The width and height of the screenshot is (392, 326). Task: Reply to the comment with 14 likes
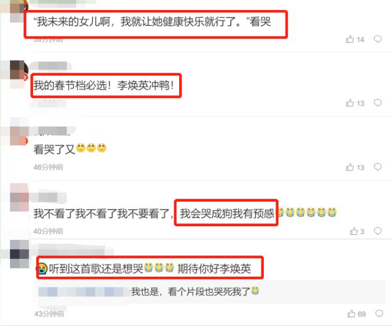pos(378,39)
